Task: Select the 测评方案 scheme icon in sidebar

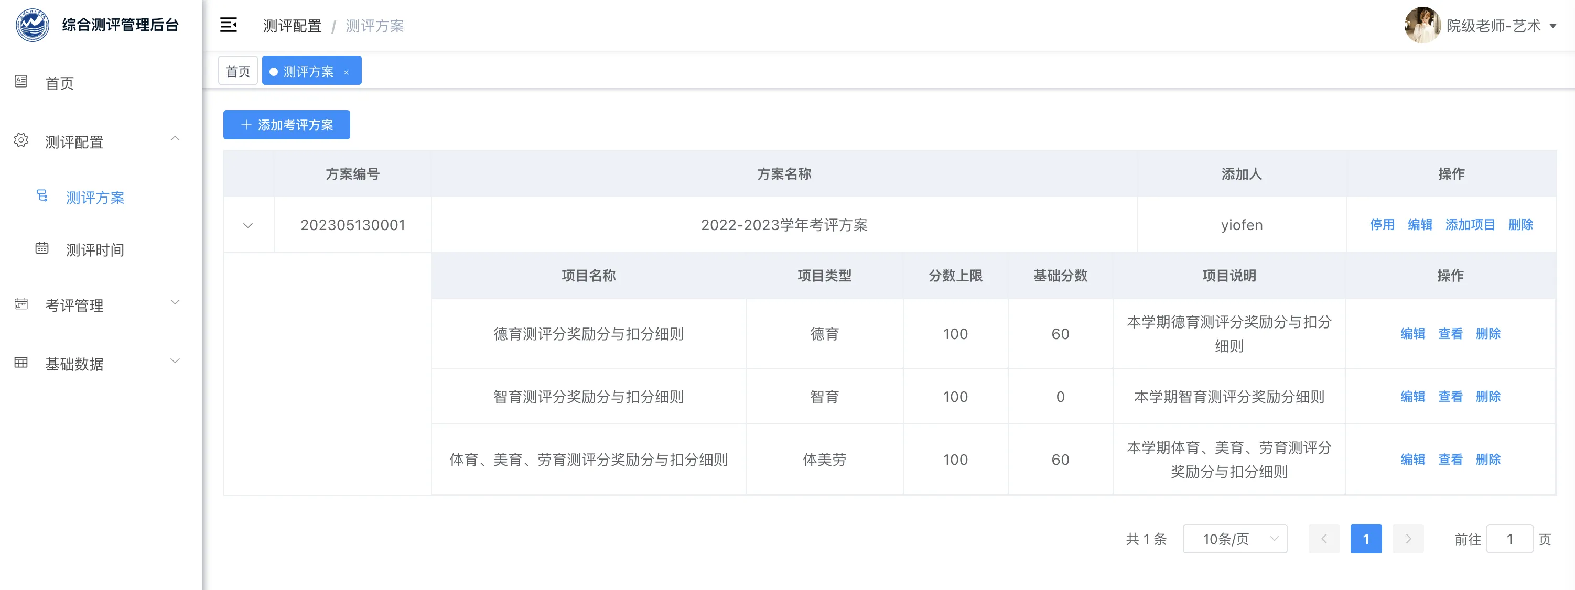Action: coord(41,196)
